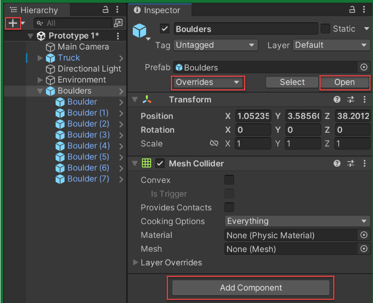Open Mesh Collider preset settings icon

point(351,163)
